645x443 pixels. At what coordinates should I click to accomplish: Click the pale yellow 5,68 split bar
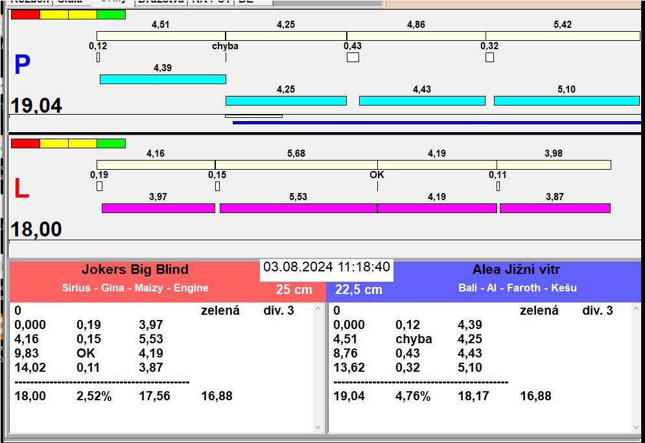pyautogui.click(x=296, y=165)
